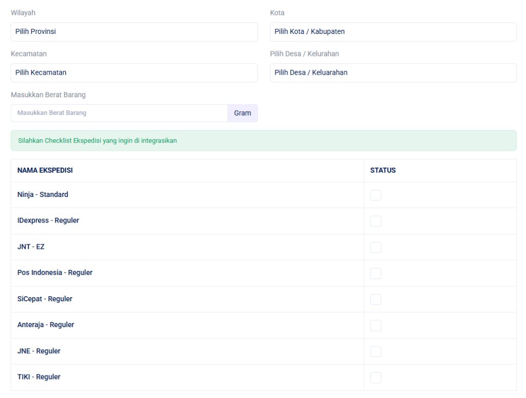Image resolution: width=526 pixels, height=398 pixels.
Task: Open the Pilih Kota / Kabupaten dropdown
Action: click(x=393, y=32)
